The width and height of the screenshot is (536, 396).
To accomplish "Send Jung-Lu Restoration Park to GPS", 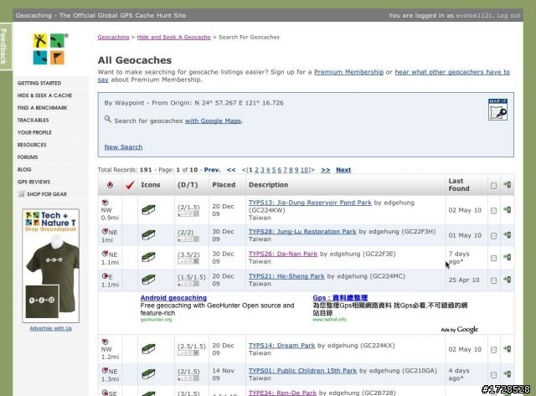I will point(508,235).
